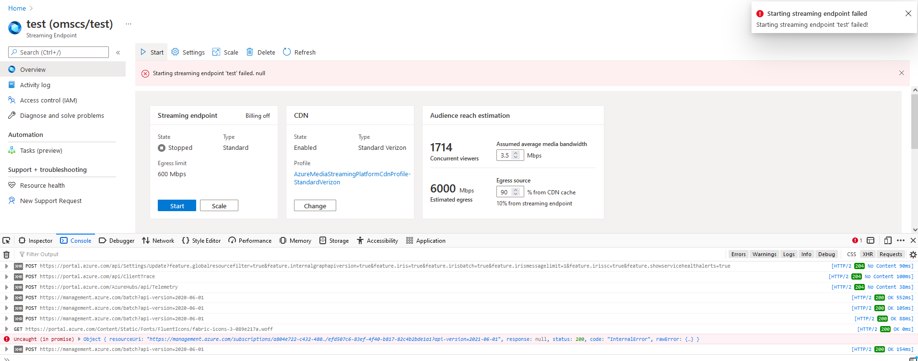Dismiss the red error banner
The height and width of the screenshot is (361, 918).
pos(902,73)
